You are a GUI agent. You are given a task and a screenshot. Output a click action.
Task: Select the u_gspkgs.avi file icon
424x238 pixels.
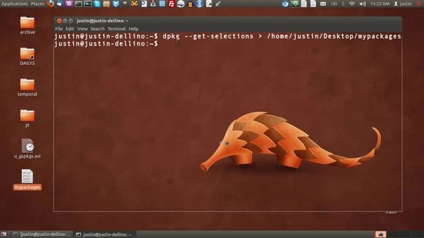(x=27, y=148)
